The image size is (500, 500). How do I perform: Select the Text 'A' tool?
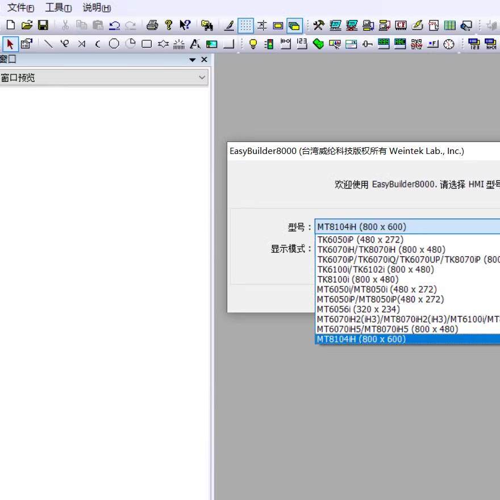tap(195, 44)
